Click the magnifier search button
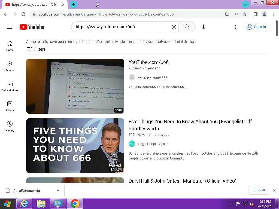Viewport: 279px width, 209px height. point(187,27)
